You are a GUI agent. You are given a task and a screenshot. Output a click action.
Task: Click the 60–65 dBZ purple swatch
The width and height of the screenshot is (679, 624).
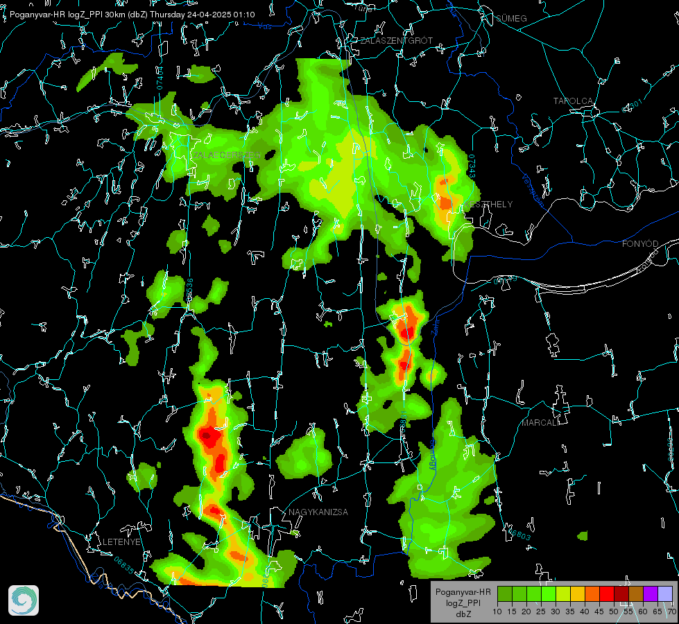[651, 593]
